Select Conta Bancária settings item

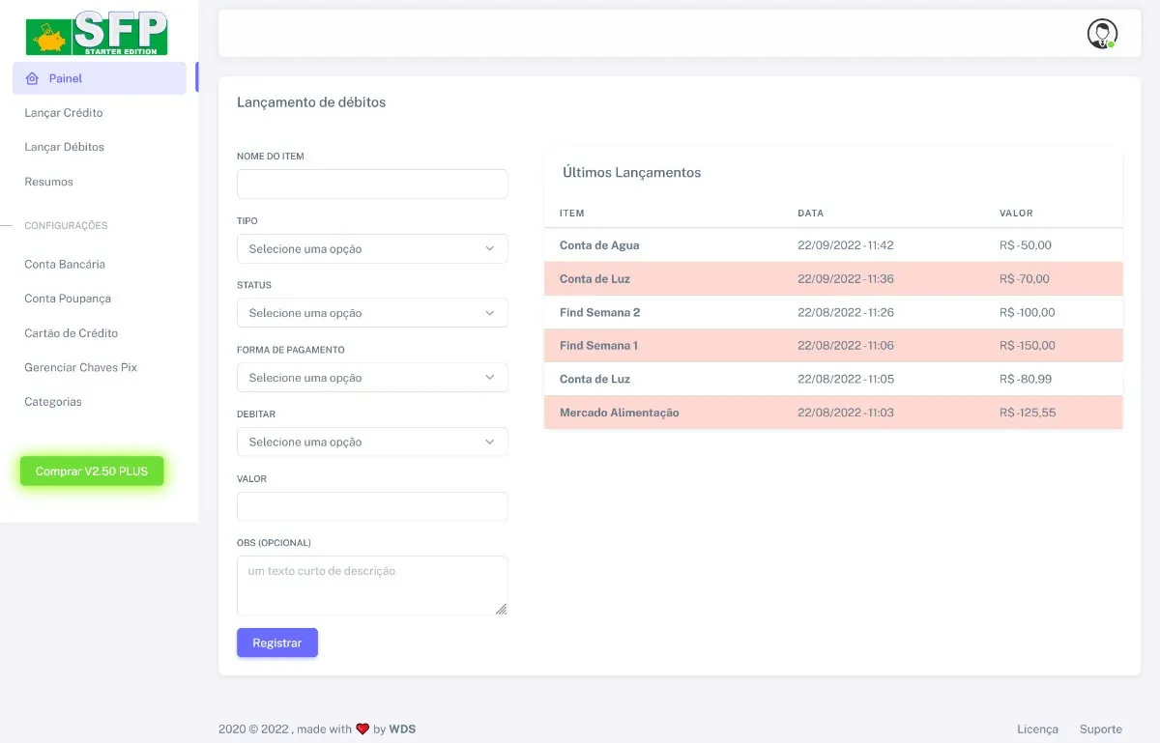coord(65,264)
